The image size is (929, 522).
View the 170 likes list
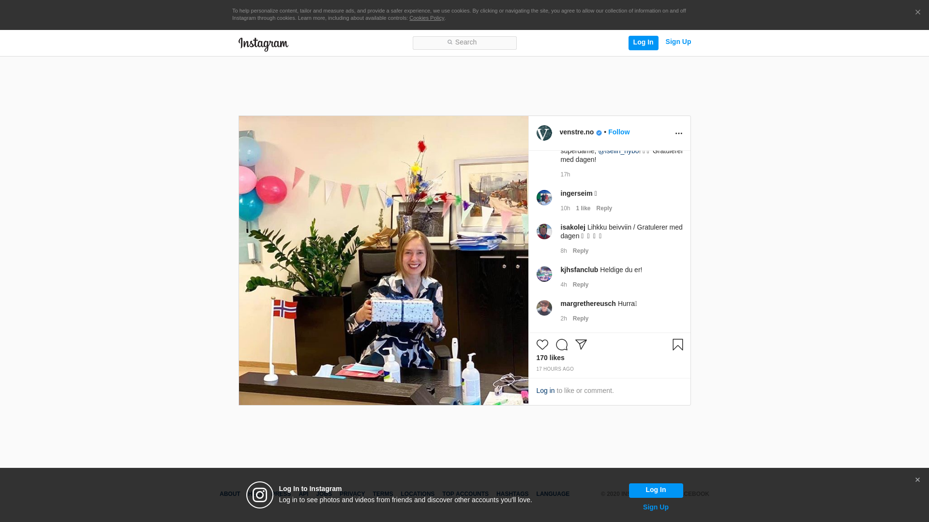click(550, 358)
